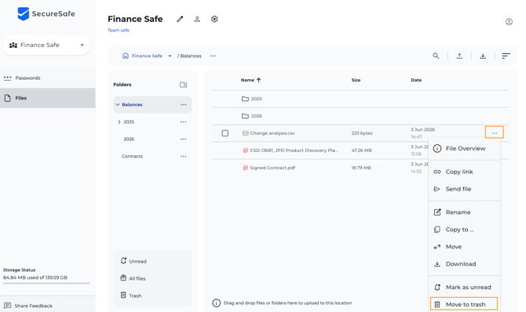Open the Finance Safe settings gear icon
Screen dimensions: 526x312
pyautogui.click(x=214, y=19)
